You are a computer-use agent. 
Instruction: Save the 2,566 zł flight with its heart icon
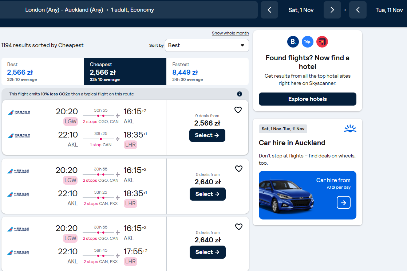[x=238, y=110]
